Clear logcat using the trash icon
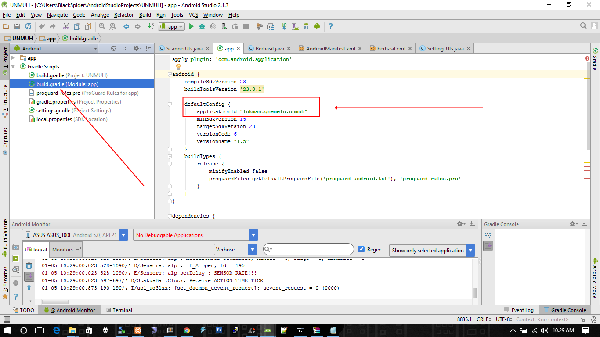This screenshot has height=337, width=600. click(x=29, y=265)
